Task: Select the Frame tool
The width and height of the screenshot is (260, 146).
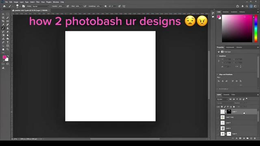Action: 8,21
